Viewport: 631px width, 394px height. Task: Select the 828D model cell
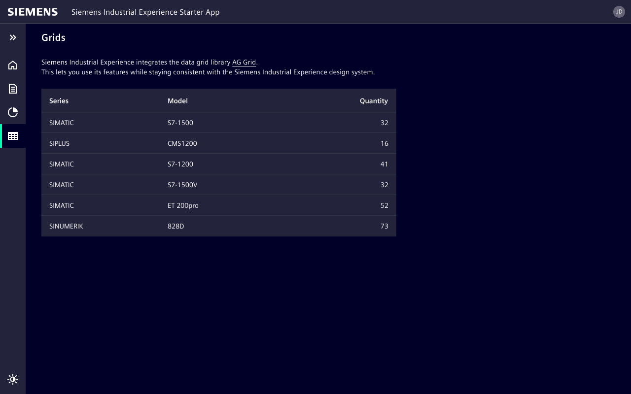[x=219, y=226]
